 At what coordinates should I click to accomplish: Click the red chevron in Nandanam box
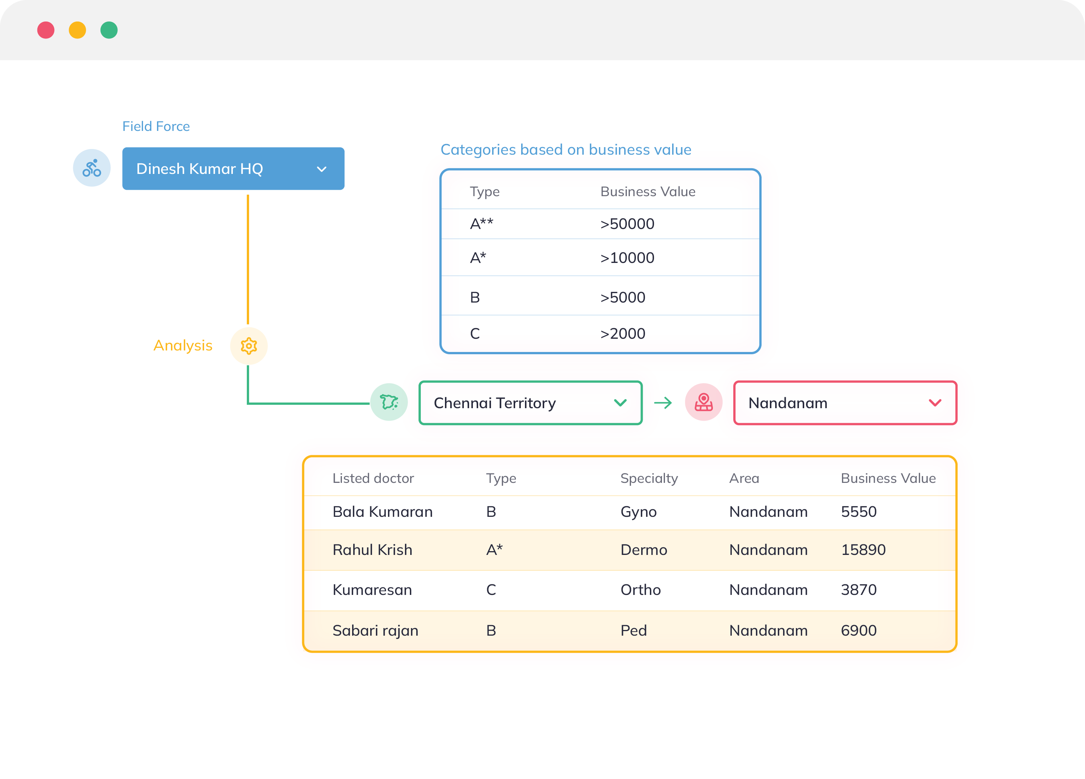(935, 403)
